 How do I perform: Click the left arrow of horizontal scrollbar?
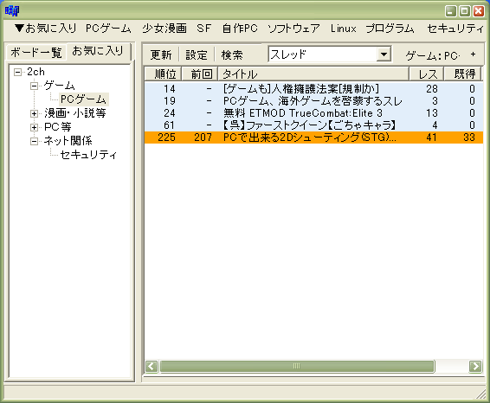tap(152, 366)
